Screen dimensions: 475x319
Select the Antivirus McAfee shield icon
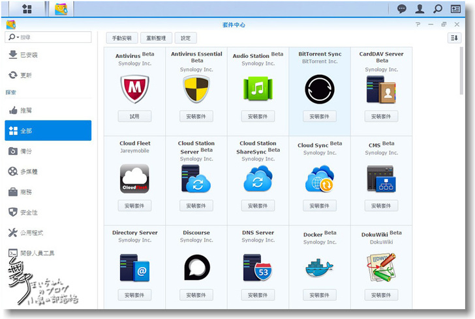click(134, 89)
